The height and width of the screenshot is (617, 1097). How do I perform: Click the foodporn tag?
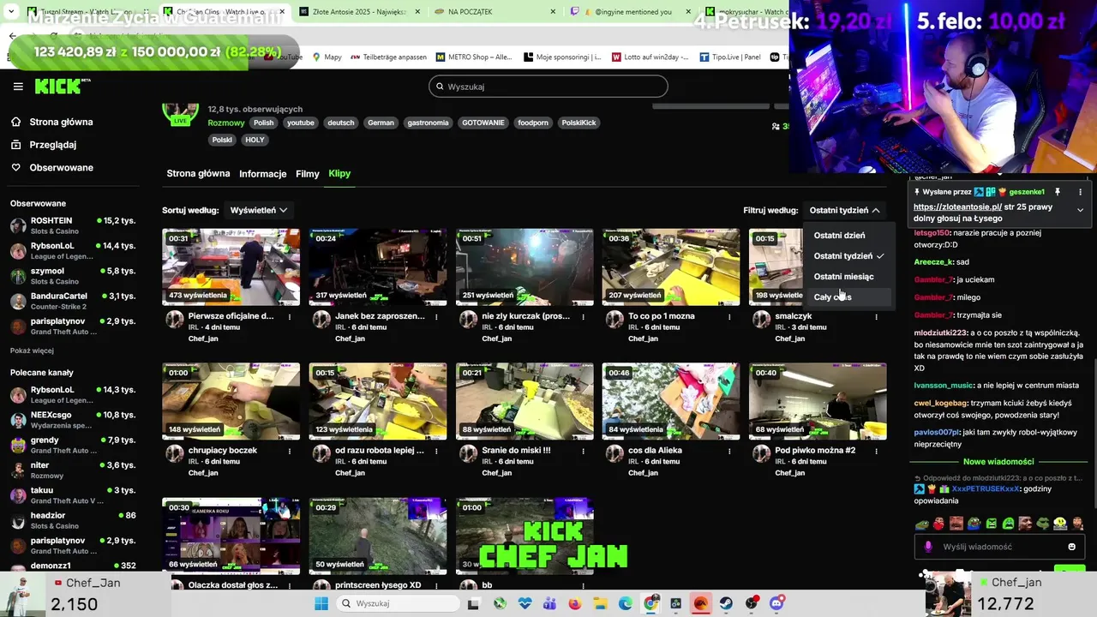pyautogui.click(x=533, y=123)
